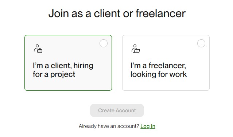Image resolution: width=233 pixels, height=137 pixels.
Task: Click the Create Account button
Action: [117, 110]
